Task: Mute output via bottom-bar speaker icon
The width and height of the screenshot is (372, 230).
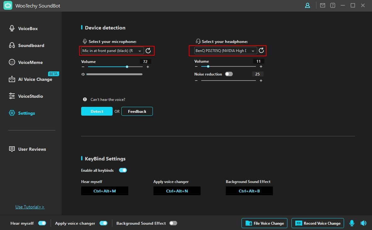Action: [364, 223]
